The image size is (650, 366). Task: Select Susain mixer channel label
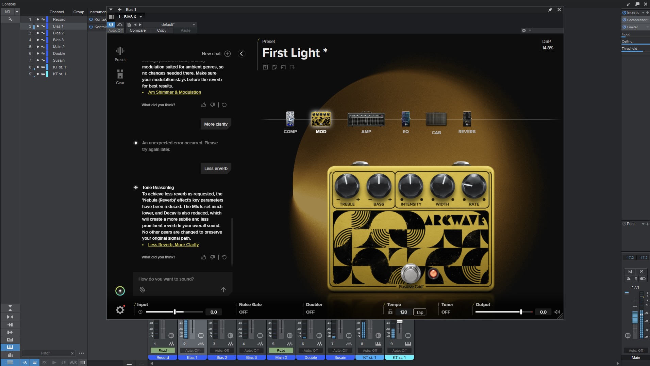coord(340,357)
